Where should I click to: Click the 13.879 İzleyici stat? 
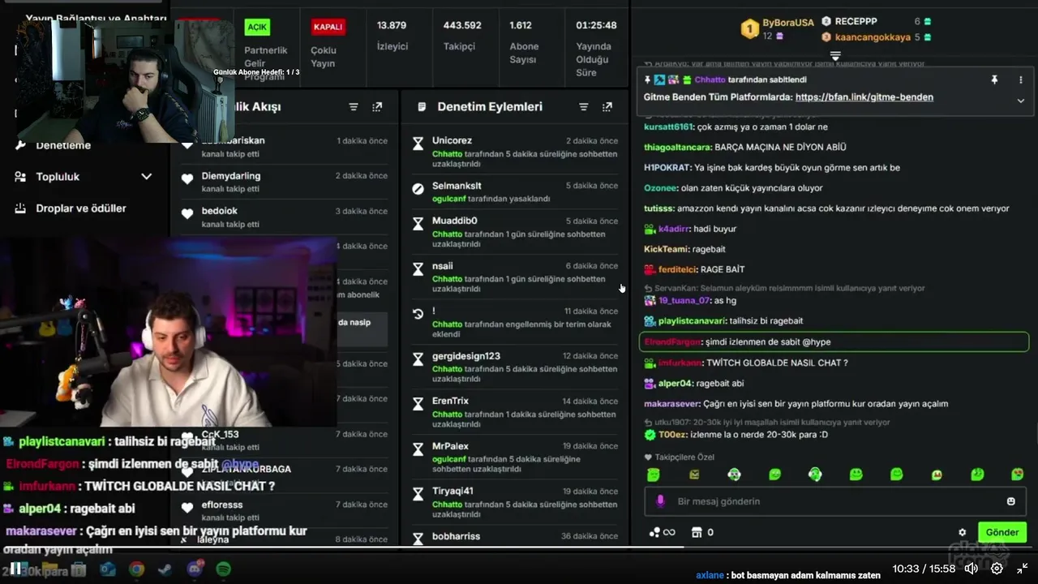pyautogui.click(x=392, y=36)
